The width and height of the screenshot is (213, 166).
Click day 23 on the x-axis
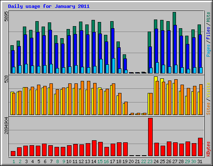150,161
